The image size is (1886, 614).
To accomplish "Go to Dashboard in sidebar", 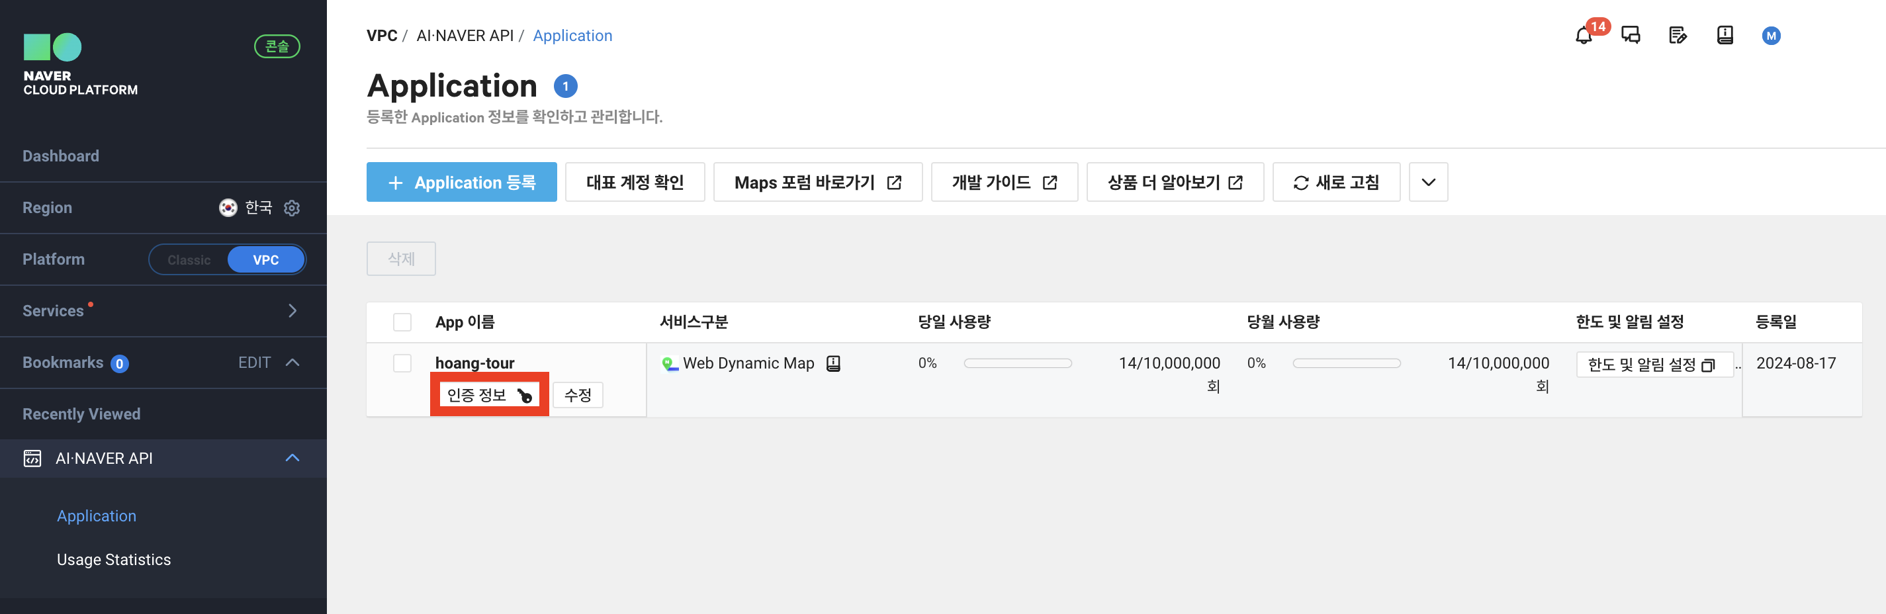I will pyautogui.click(x=61, y=156).
